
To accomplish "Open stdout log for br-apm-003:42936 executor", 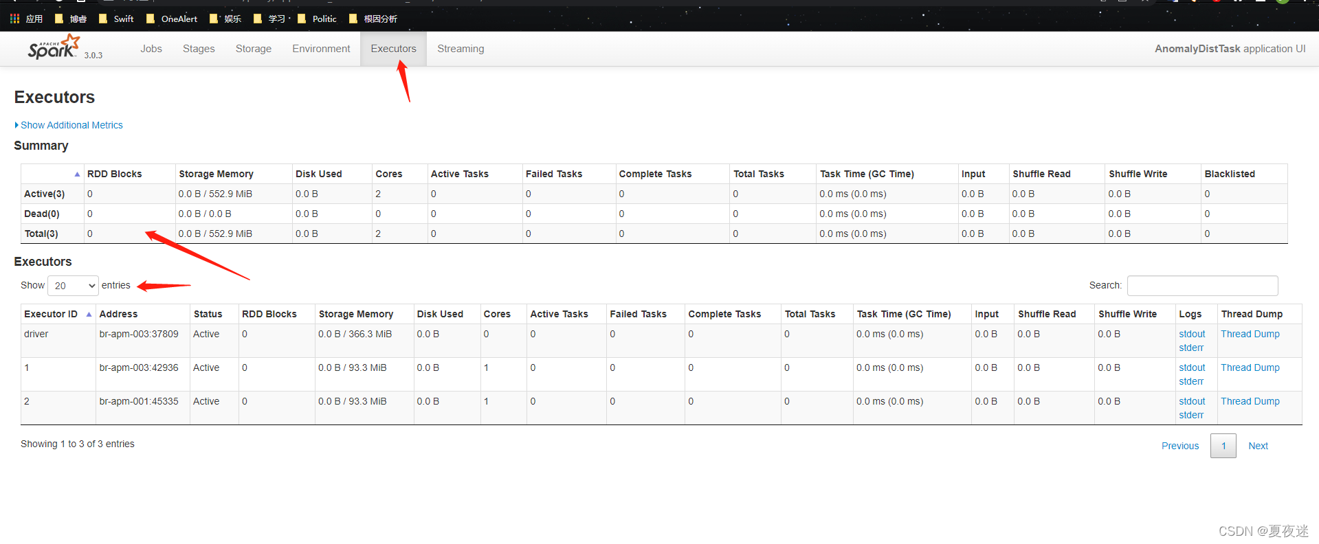I will coord(1192,367).
